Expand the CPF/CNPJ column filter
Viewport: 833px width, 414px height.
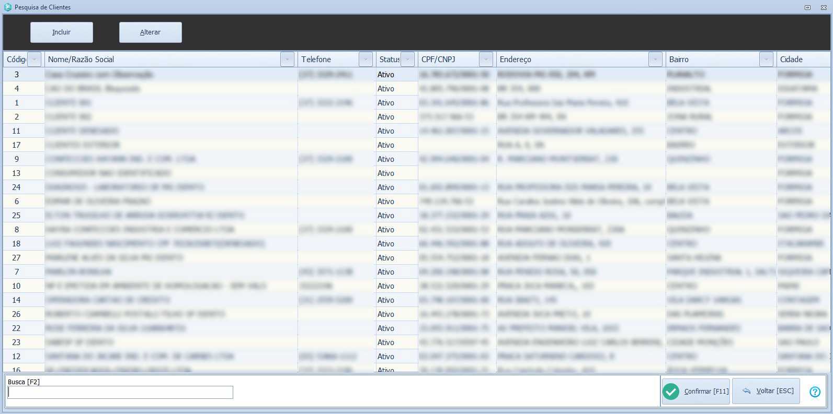(486, 60)
